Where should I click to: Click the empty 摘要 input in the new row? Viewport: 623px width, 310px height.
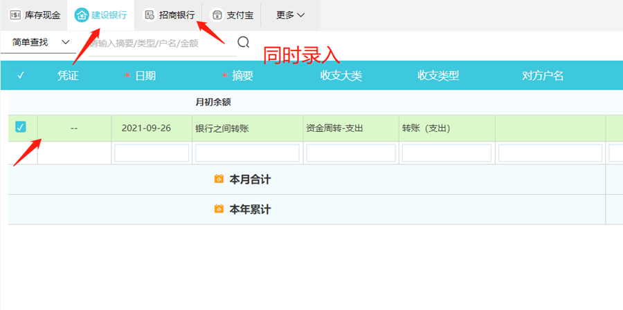coord(247,153)
